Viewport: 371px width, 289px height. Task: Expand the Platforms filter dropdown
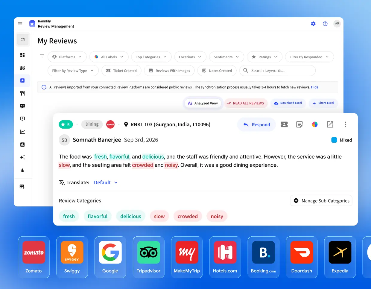67,57
